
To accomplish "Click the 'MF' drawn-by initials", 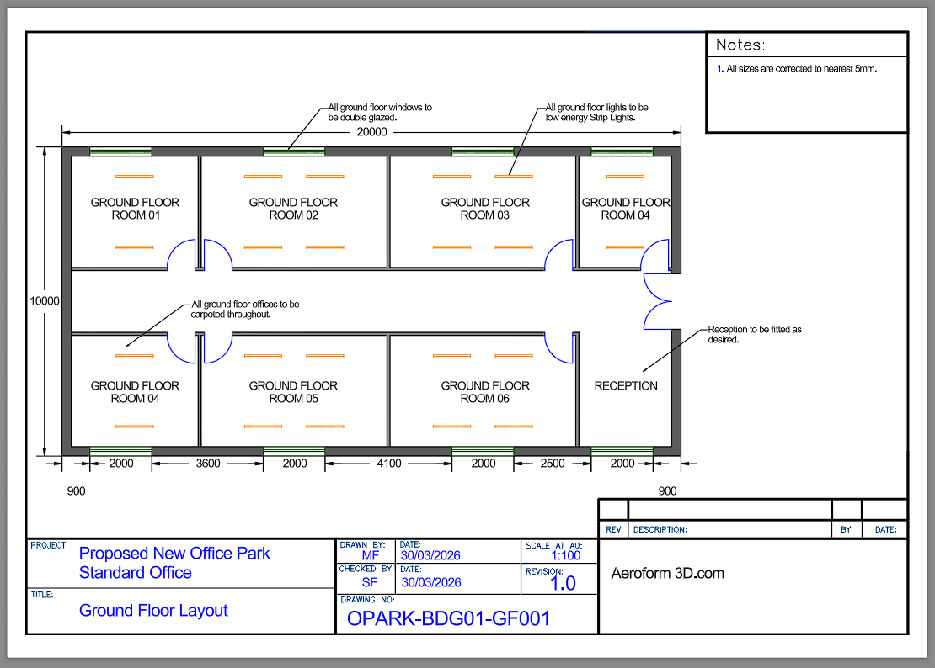I will point(371,555).
